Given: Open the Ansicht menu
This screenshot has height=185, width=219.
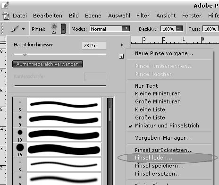Looking at the screenshot, I should [166, 16].
